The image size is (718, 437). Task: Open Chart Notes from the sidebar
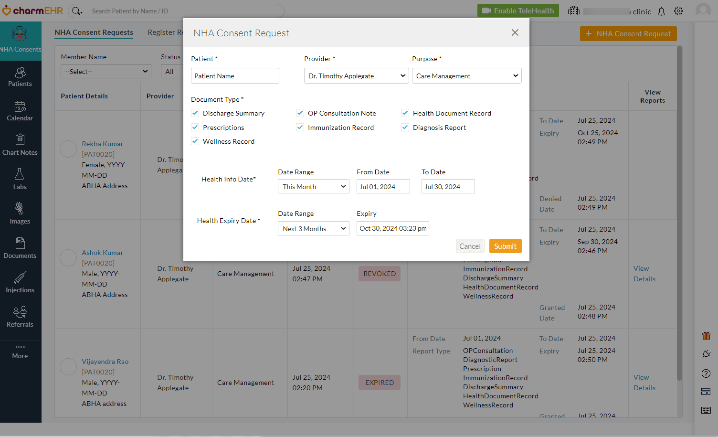click(x=20, y=145)
